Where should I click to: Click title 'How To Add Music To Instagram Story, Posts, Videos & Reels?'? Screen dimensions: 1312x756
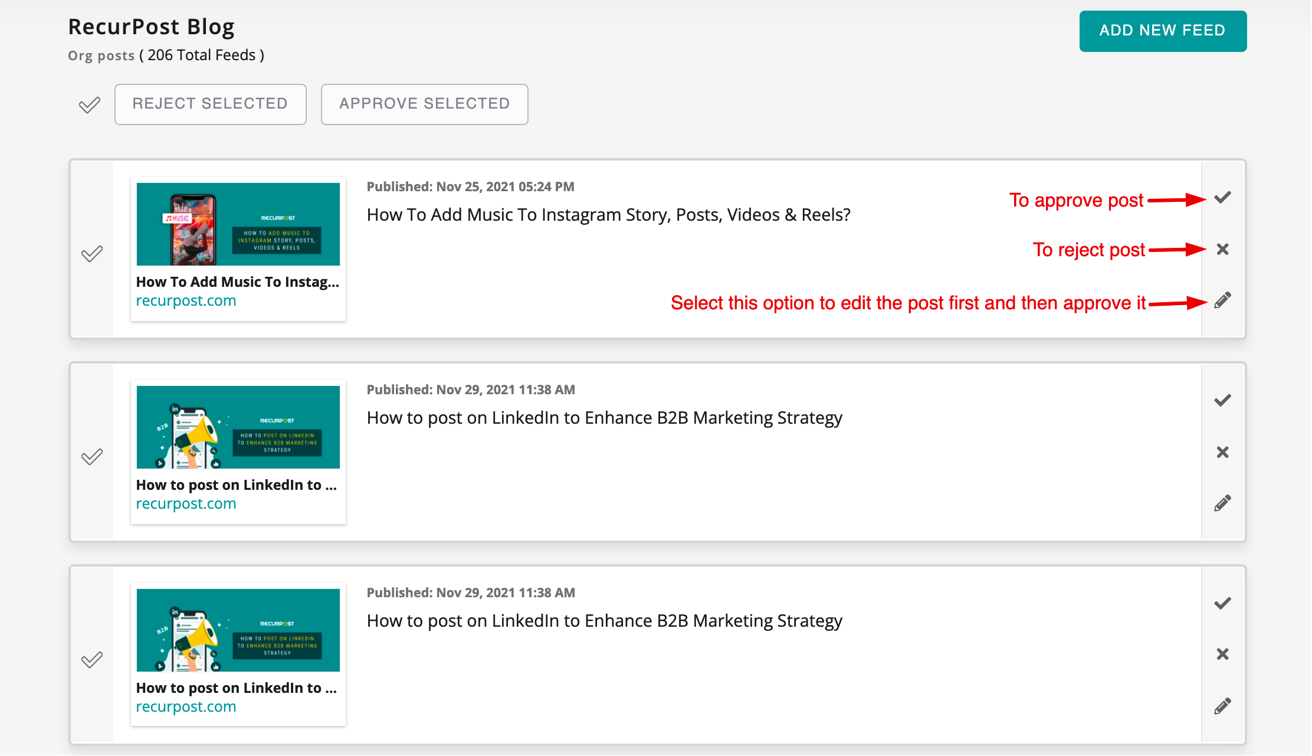tap(609, 215)
